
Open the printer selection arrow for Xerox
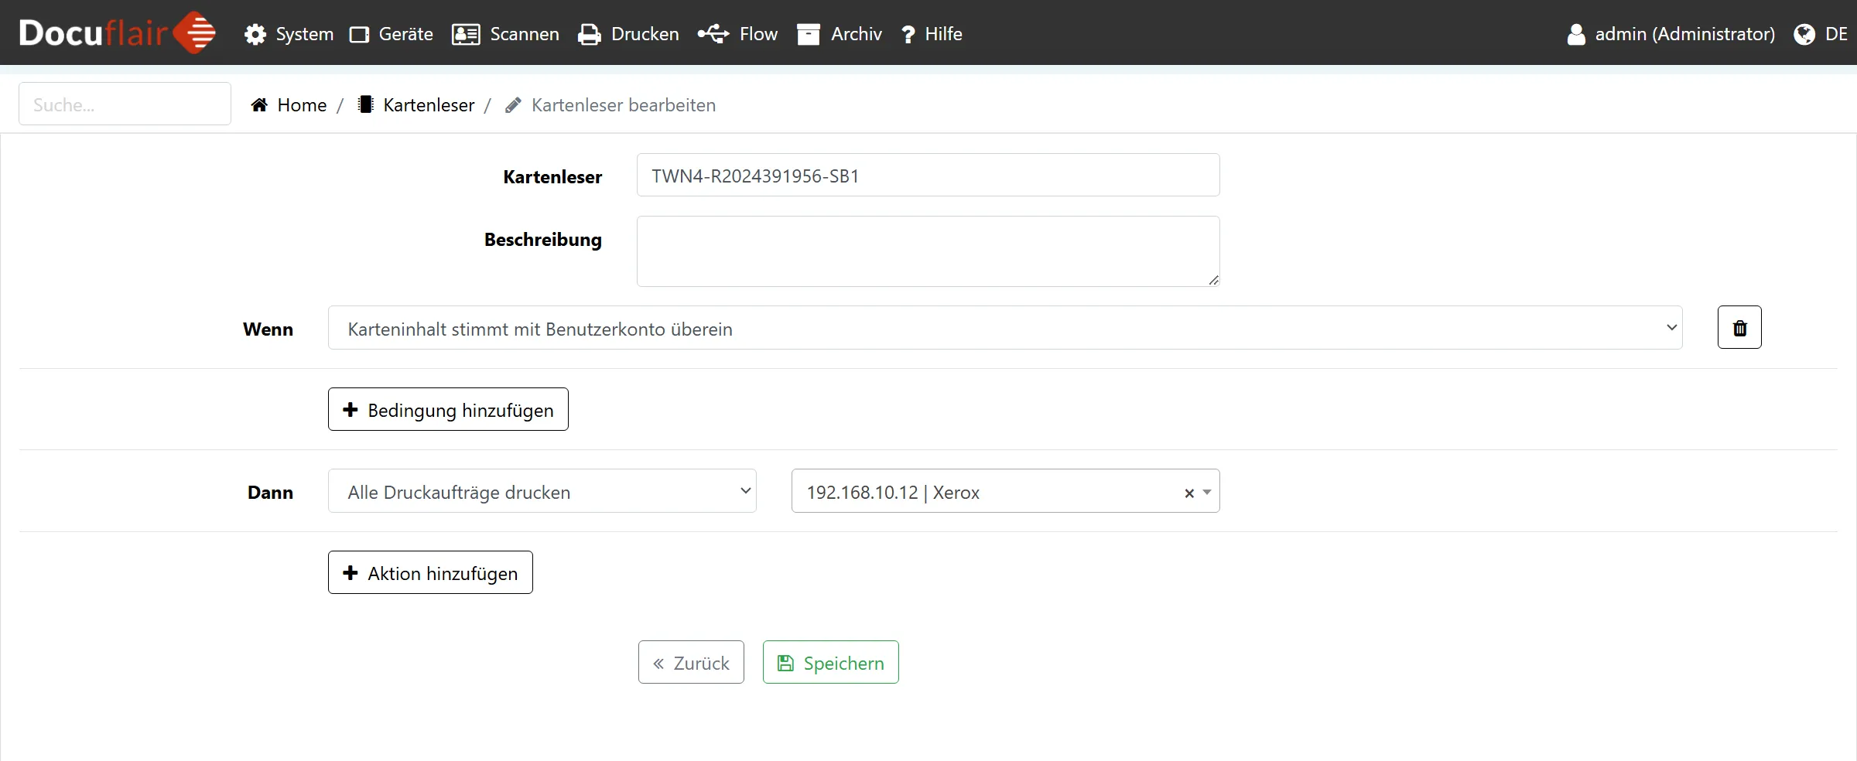click(1207, 492)
